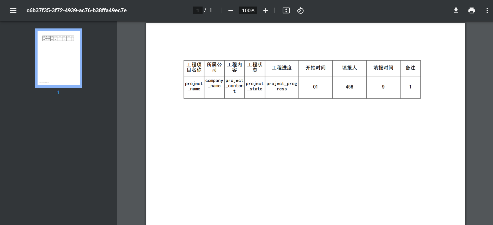Click the document title text
Image resolution: width=493 pixels, height=225 pixels.
tap(76, 10)
